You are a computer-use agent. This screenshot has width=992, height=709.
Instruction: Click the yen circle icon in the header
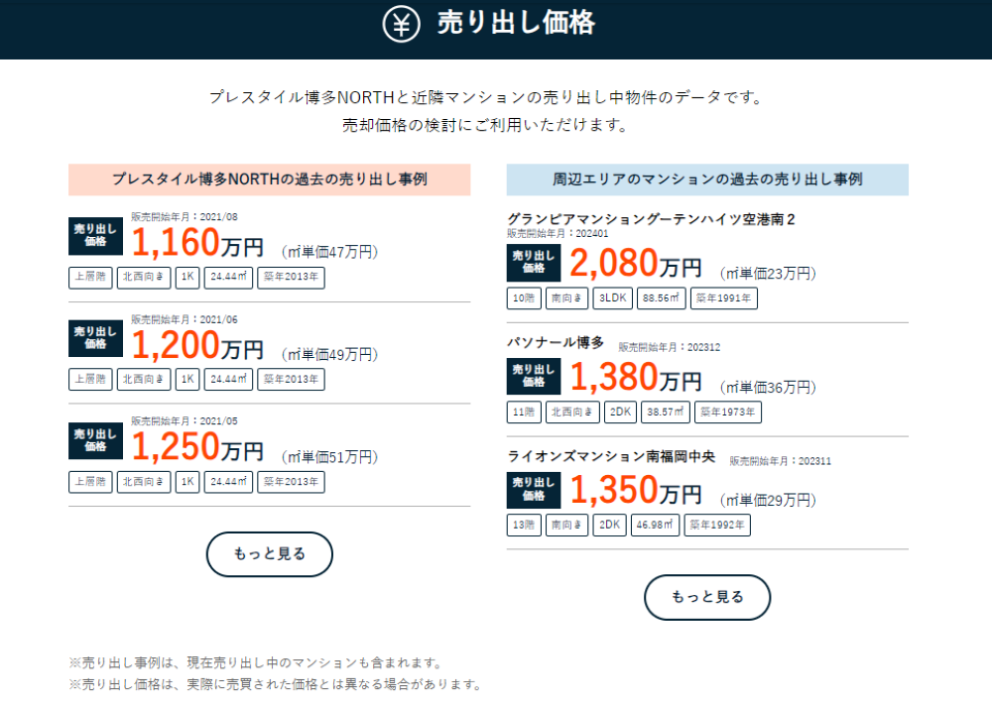[x=401, y=24]
